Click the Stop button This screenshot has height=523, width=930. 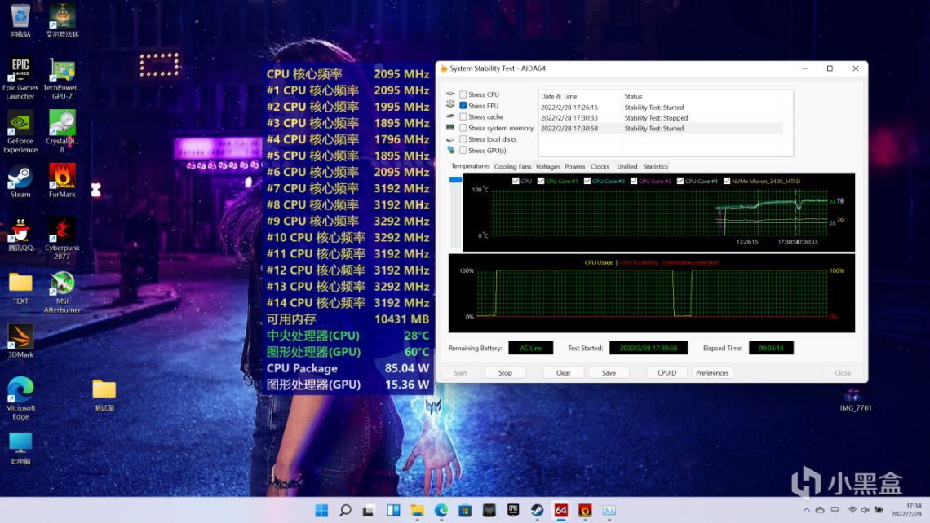505,373
